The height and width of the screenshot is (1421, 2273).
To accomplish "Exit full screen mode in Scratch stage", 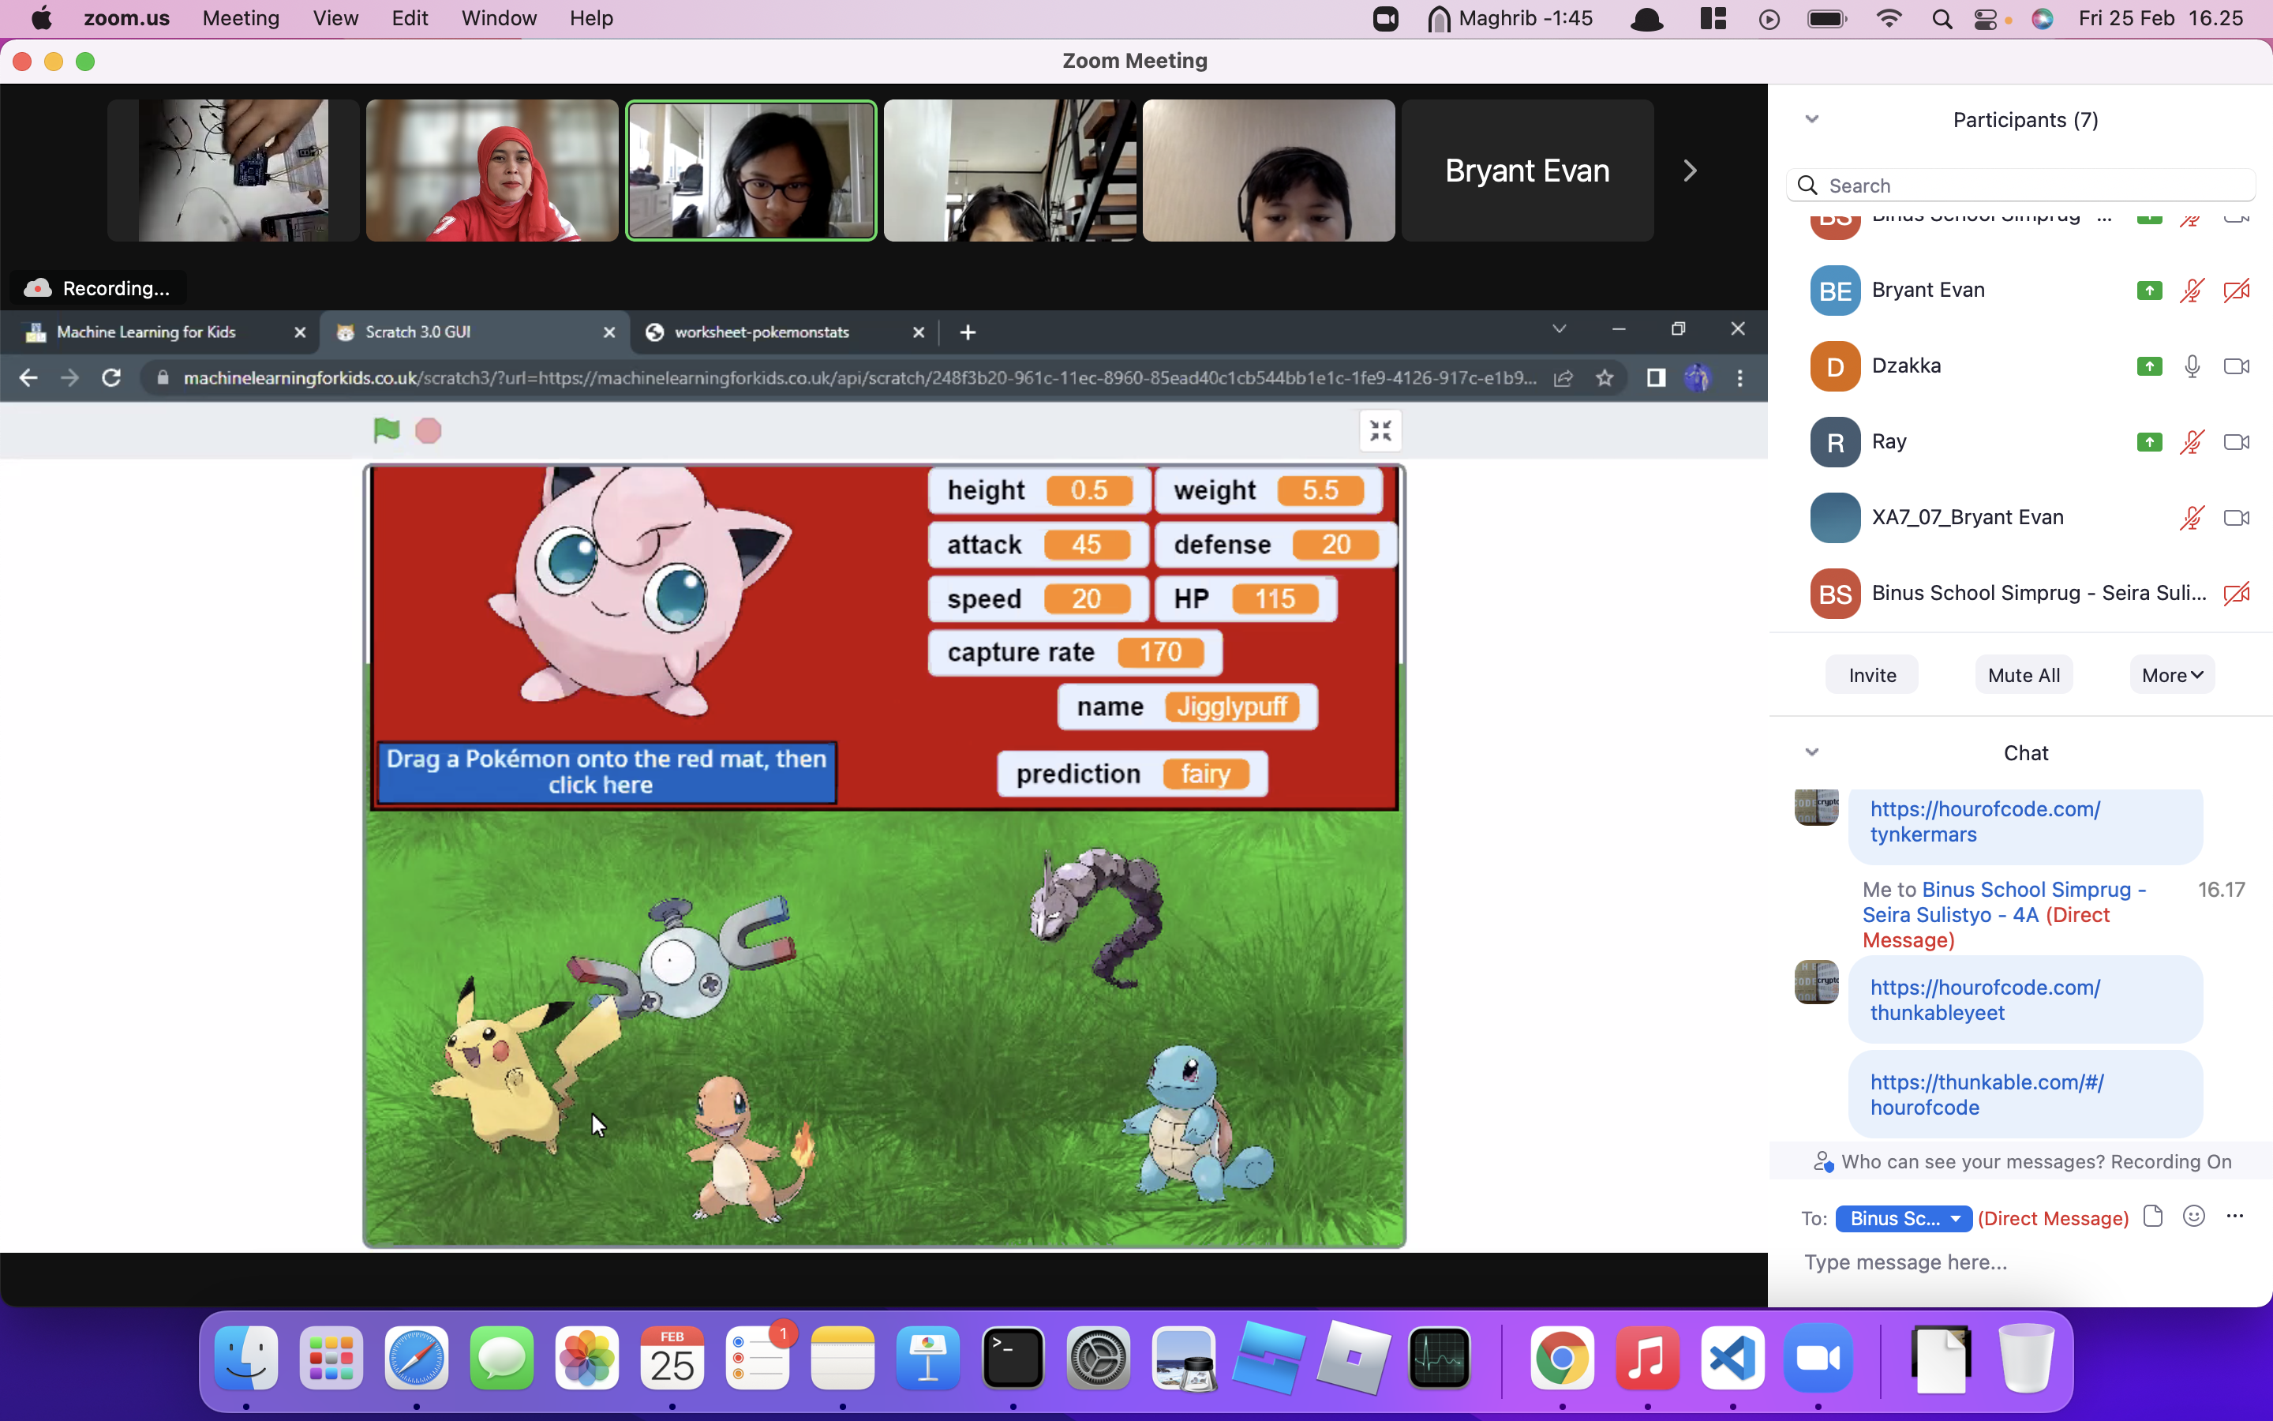I will (x=1380, y=430).
